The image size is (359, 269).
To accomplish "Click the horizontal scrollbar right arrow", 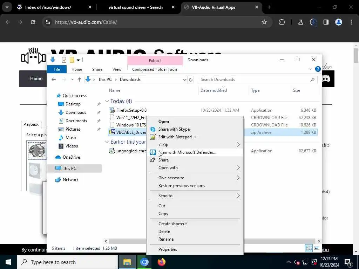I will click(318, 241).
